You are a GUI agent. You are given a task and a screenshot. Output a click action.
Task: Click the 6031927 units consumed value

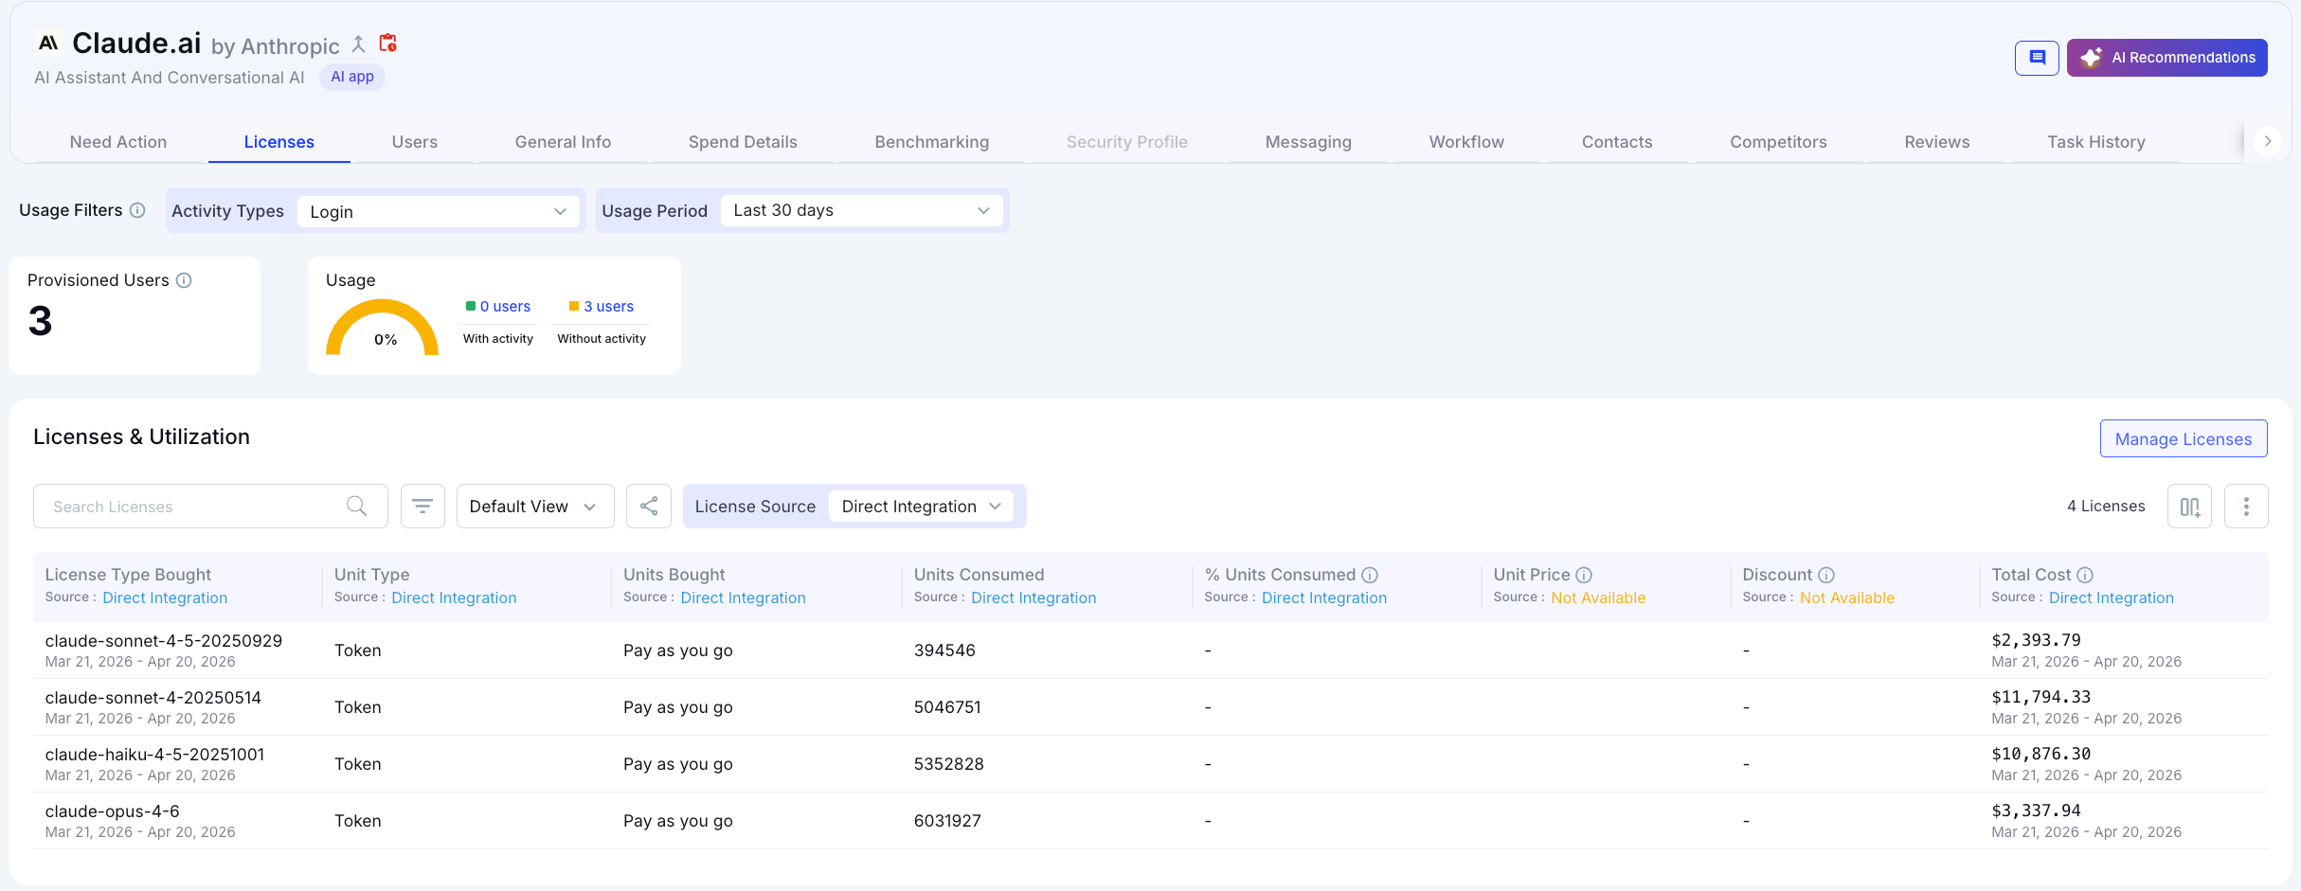[947, 821]
